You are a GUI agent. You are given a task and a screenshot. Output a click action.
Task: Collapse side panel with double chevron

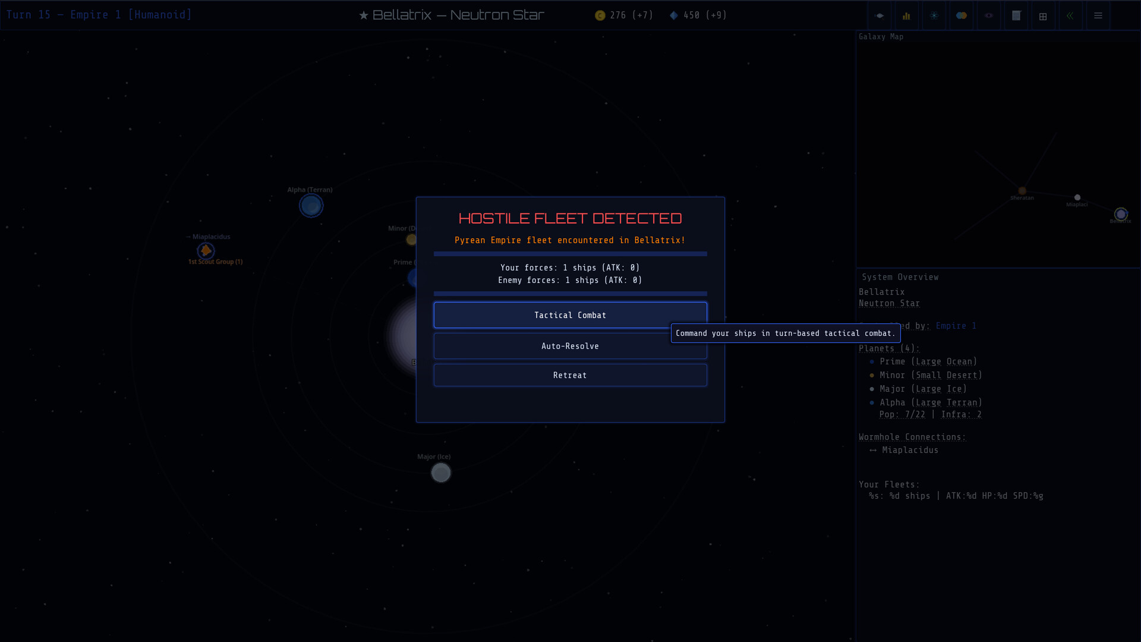(x=1070, y=16)
